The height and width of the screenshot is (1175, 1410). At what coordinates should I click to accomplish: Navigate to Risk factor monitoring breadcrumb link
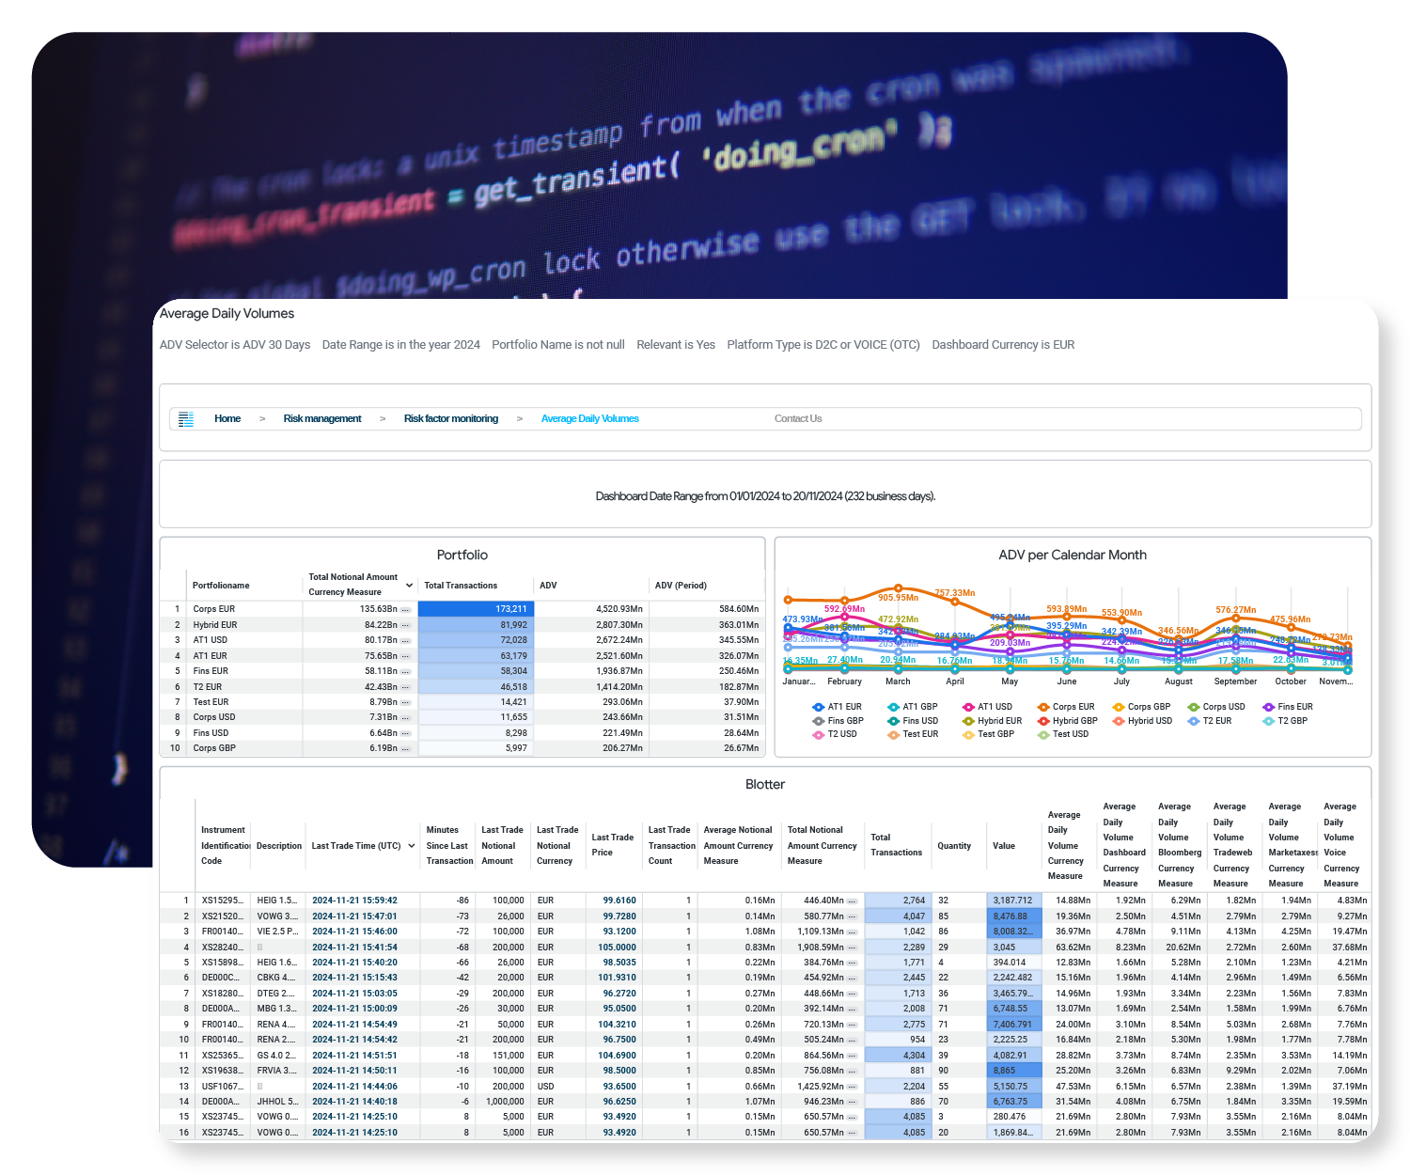click(451, 418)
